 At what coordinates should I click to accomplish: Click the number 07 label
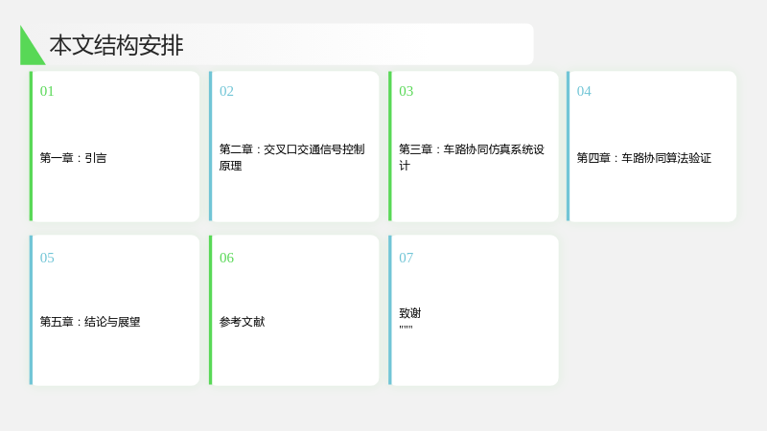(406, 258)
